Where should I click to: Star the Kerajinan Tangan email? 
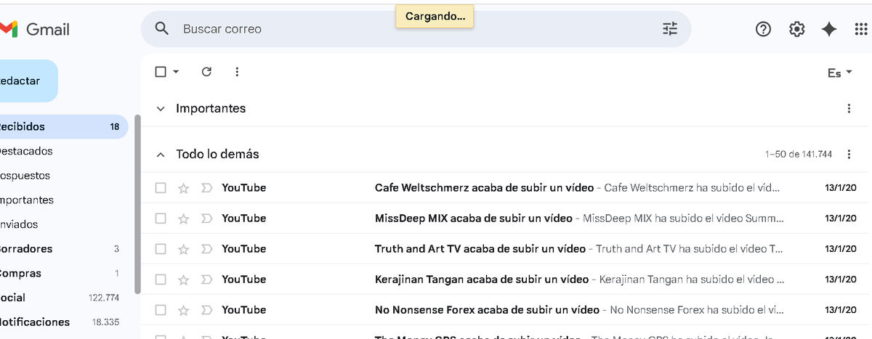[184, 279]
